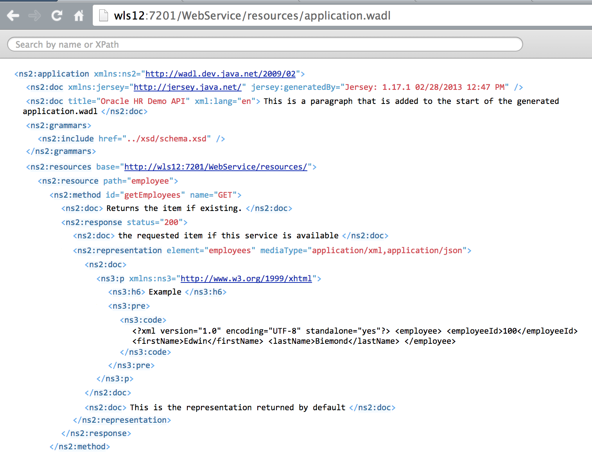Open the jersey.java.net link
Image resolution: width=592 pixels, height=454 pixels.
click(188, 87)
